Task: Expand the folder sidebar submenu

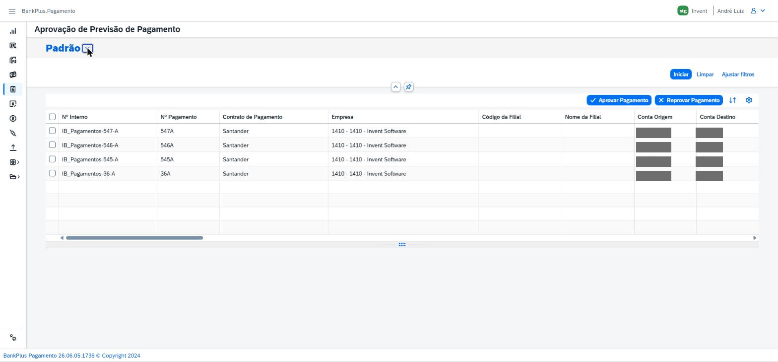Action: pyautogui.click(x=14, y=177)
